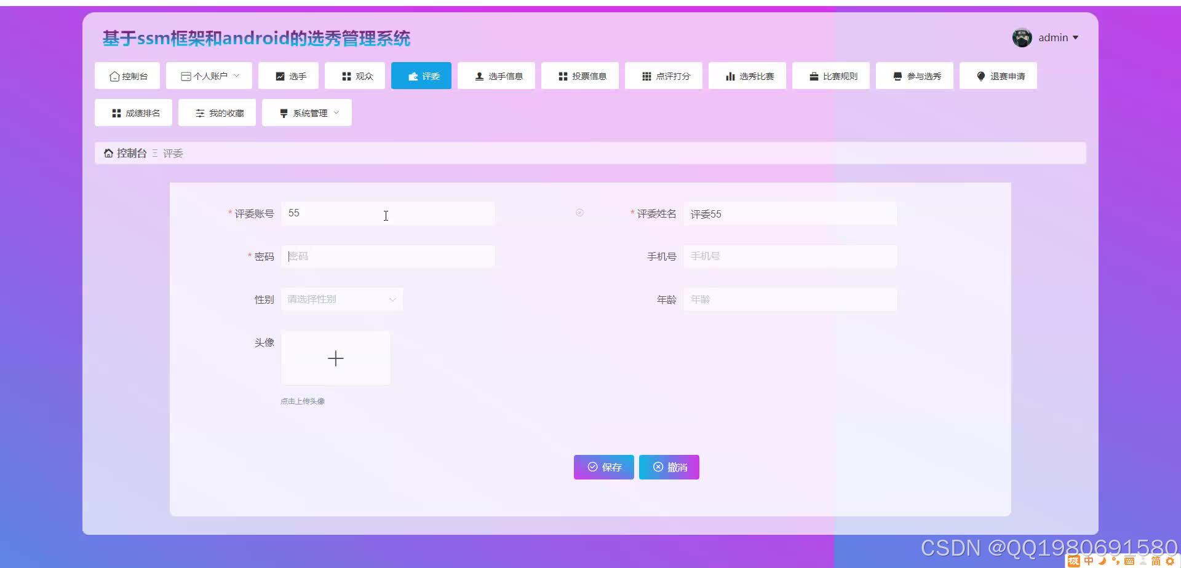The image size is (1181, 568).
Task: Click the 保存 save button
Action: click(603, 467)
